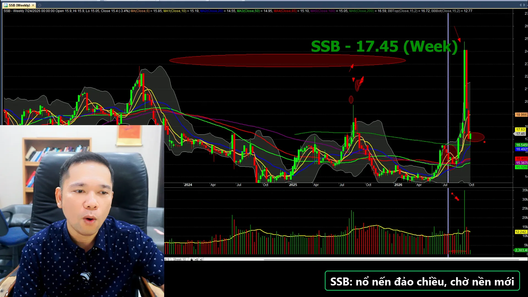The width and height of the screenshot is (528, 297).
Task: Click the BBTop(Close,15,2) title text
Action: pos(402,11)
